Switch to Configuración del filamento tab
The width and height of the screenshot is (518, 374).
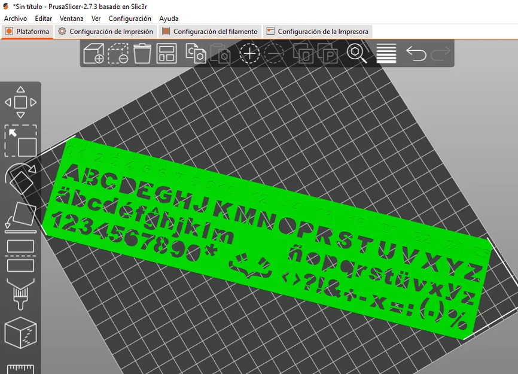pos(210,32)
